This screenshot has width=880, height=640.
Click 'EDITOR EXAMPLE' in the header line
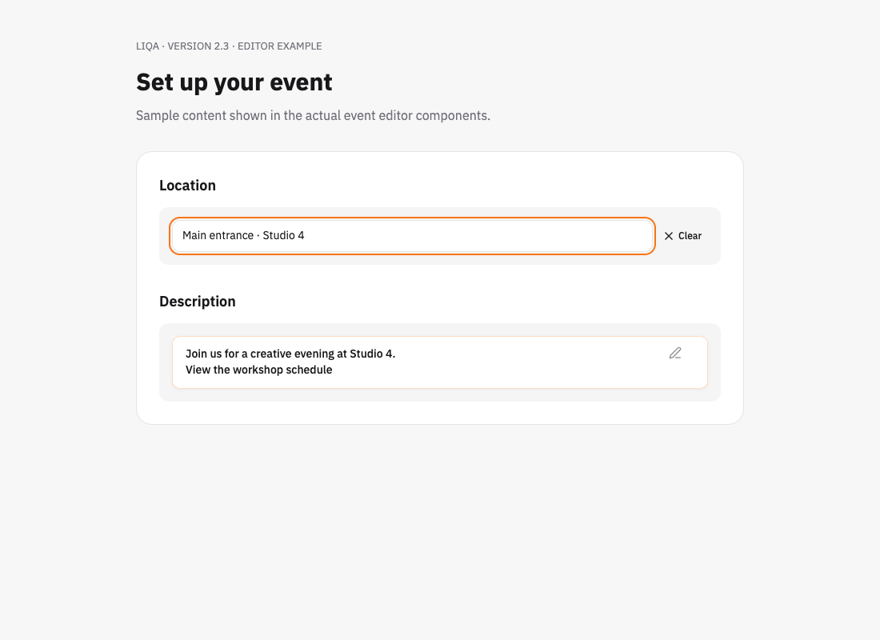tap(279, 46)
